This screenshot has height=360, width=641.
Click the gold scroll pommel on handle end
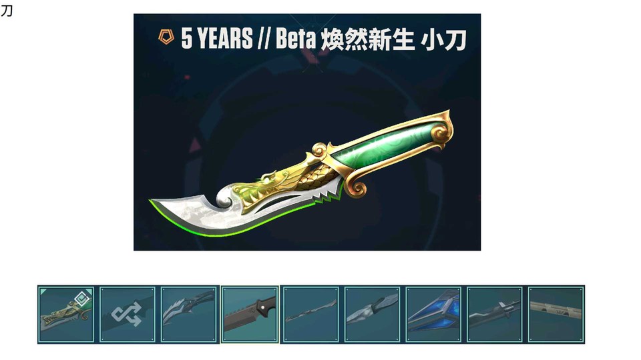[442, 129]
